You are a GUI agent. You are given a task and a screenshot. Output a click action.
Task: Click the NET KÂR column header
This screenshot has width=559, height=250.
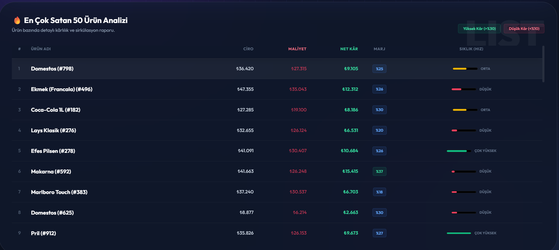(349, 49)
